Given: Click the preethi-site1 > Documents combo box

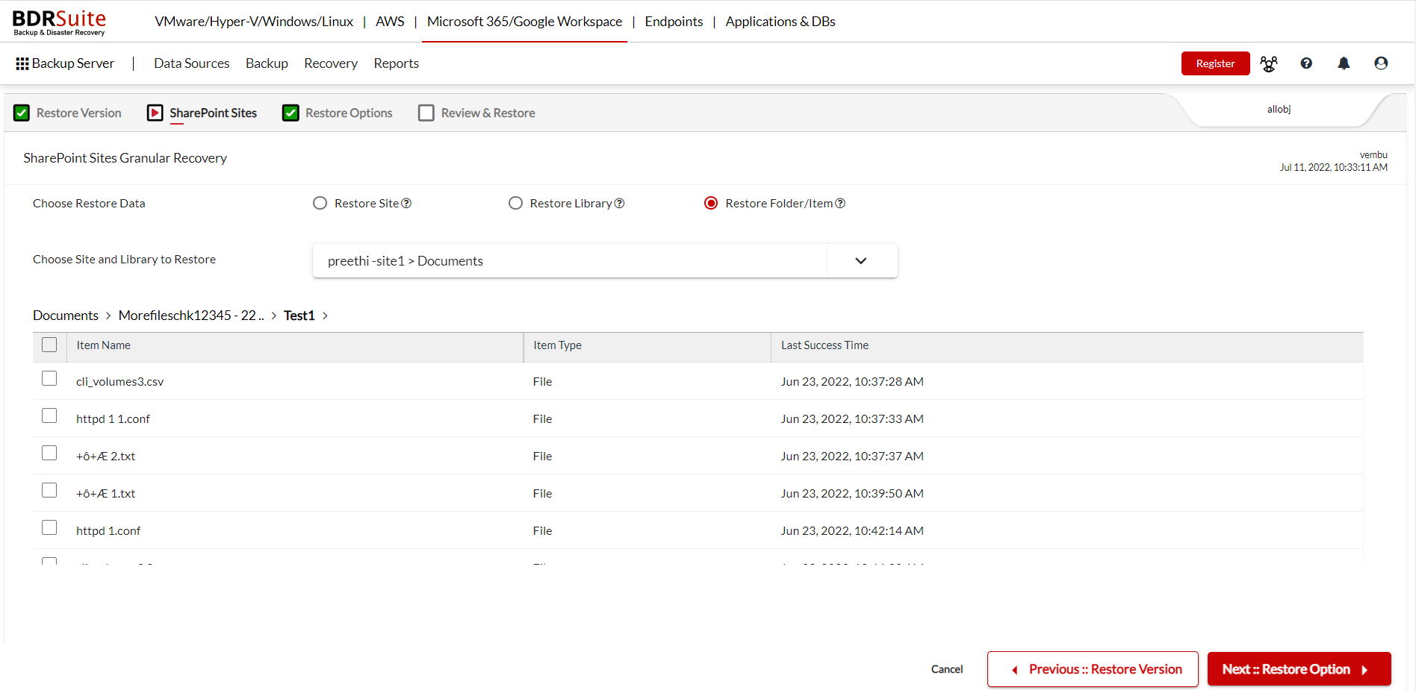Looking at the screenshot, I should click(605, 261).
